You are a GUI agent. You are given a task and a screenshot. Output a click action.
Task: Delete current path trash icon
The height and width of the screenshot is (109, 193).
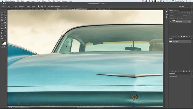point(189,71)
